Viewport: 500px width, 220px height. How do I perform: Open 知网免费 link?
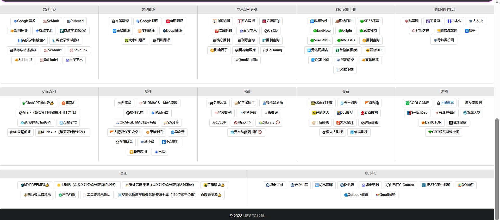point(19,31)
